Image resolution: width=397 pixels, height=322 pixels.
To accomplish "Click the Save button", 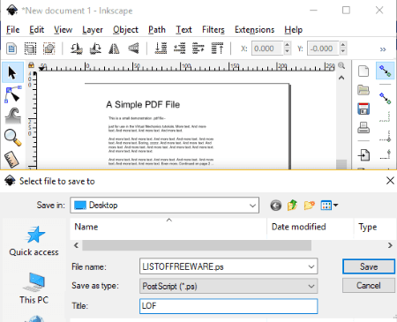I will tap(369, 266).
